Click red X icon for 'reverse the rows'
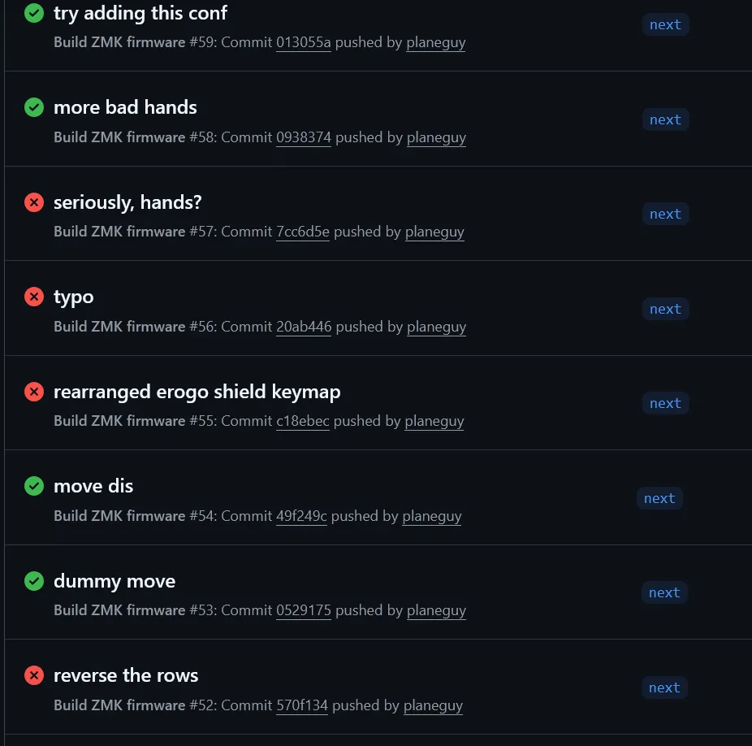This screenshot has width=752, height=746. 34,675
